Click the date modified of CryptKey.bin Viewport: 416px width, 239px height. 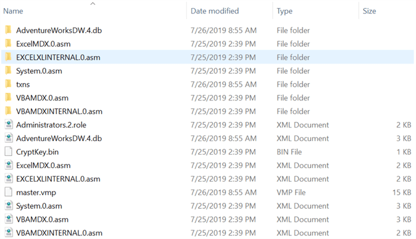pos(223,152)
